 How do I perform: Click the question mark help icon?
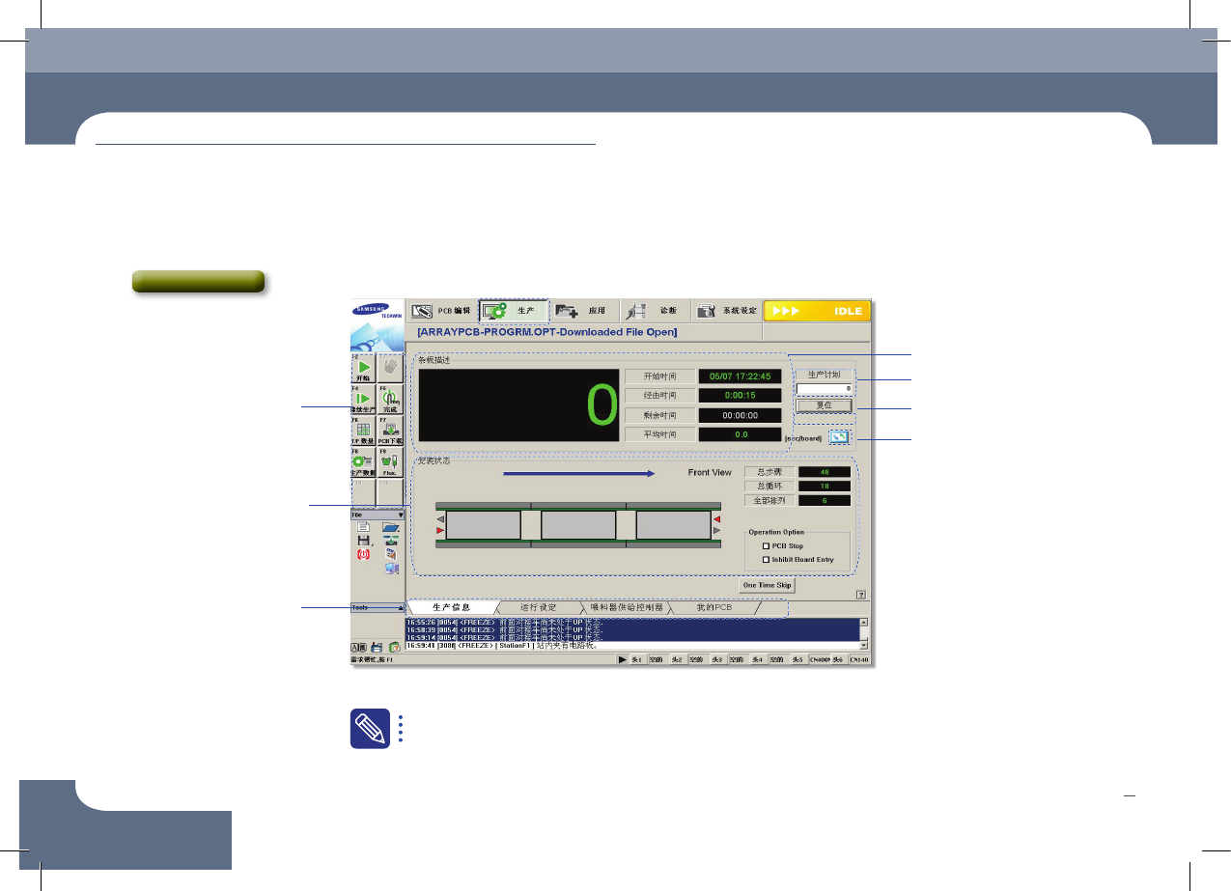859,596
